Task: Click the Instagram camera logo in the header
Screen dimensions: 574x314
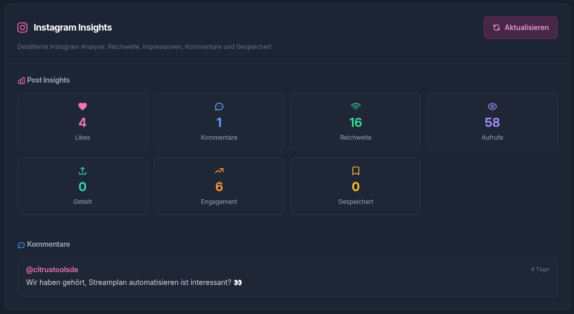Action: point(22,28)
